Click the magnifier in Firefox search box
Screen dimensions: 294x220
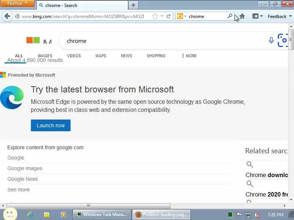(x=230, y=16)
